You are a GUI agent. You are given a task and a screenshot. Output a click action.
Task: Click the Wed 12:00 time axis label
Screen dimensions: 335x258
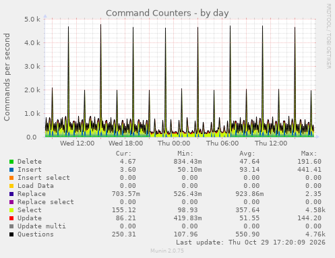(77, 143)
